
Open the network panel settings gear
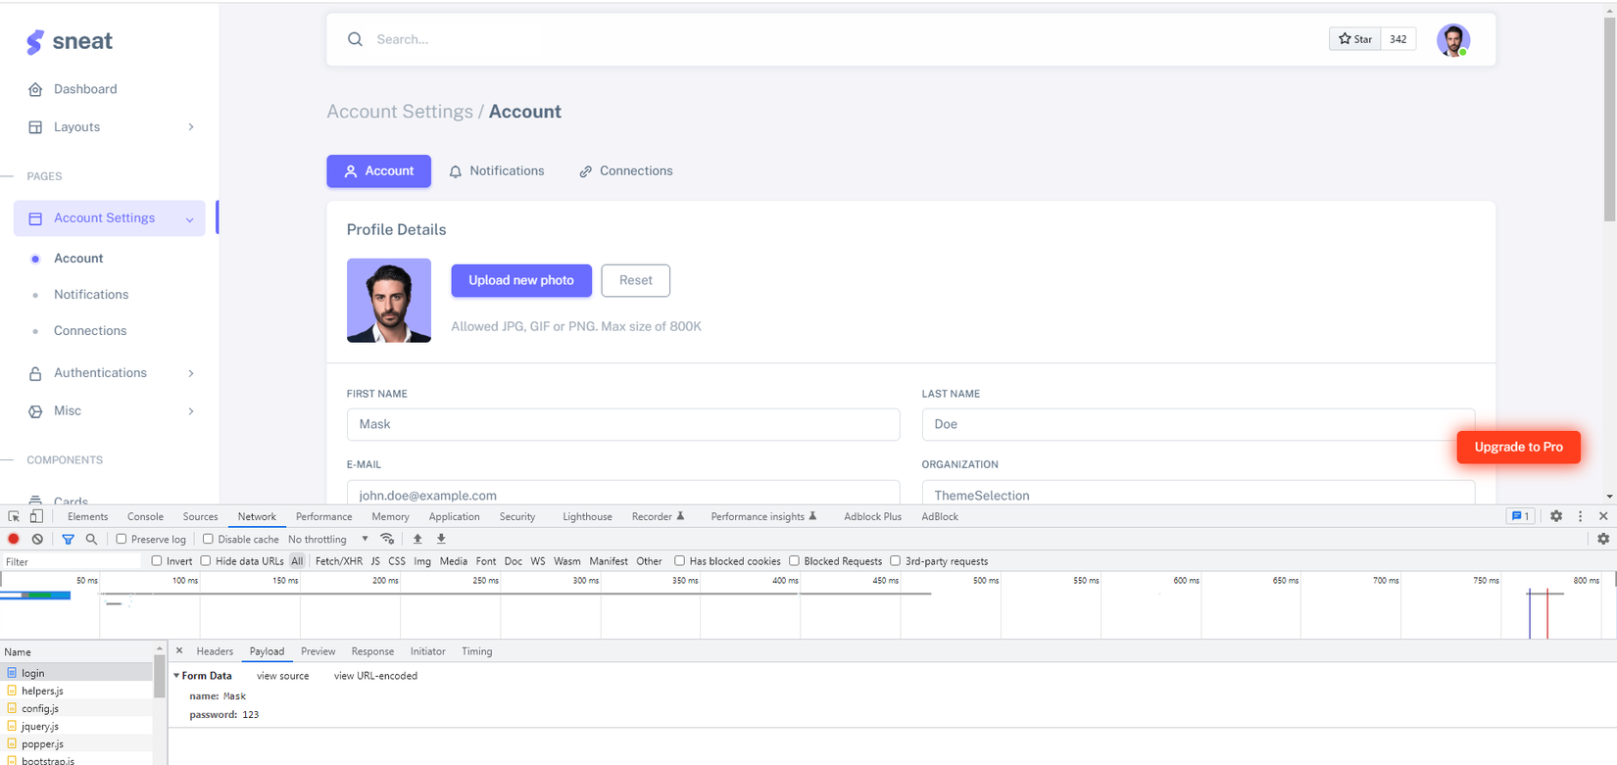tap(1603, 539)
